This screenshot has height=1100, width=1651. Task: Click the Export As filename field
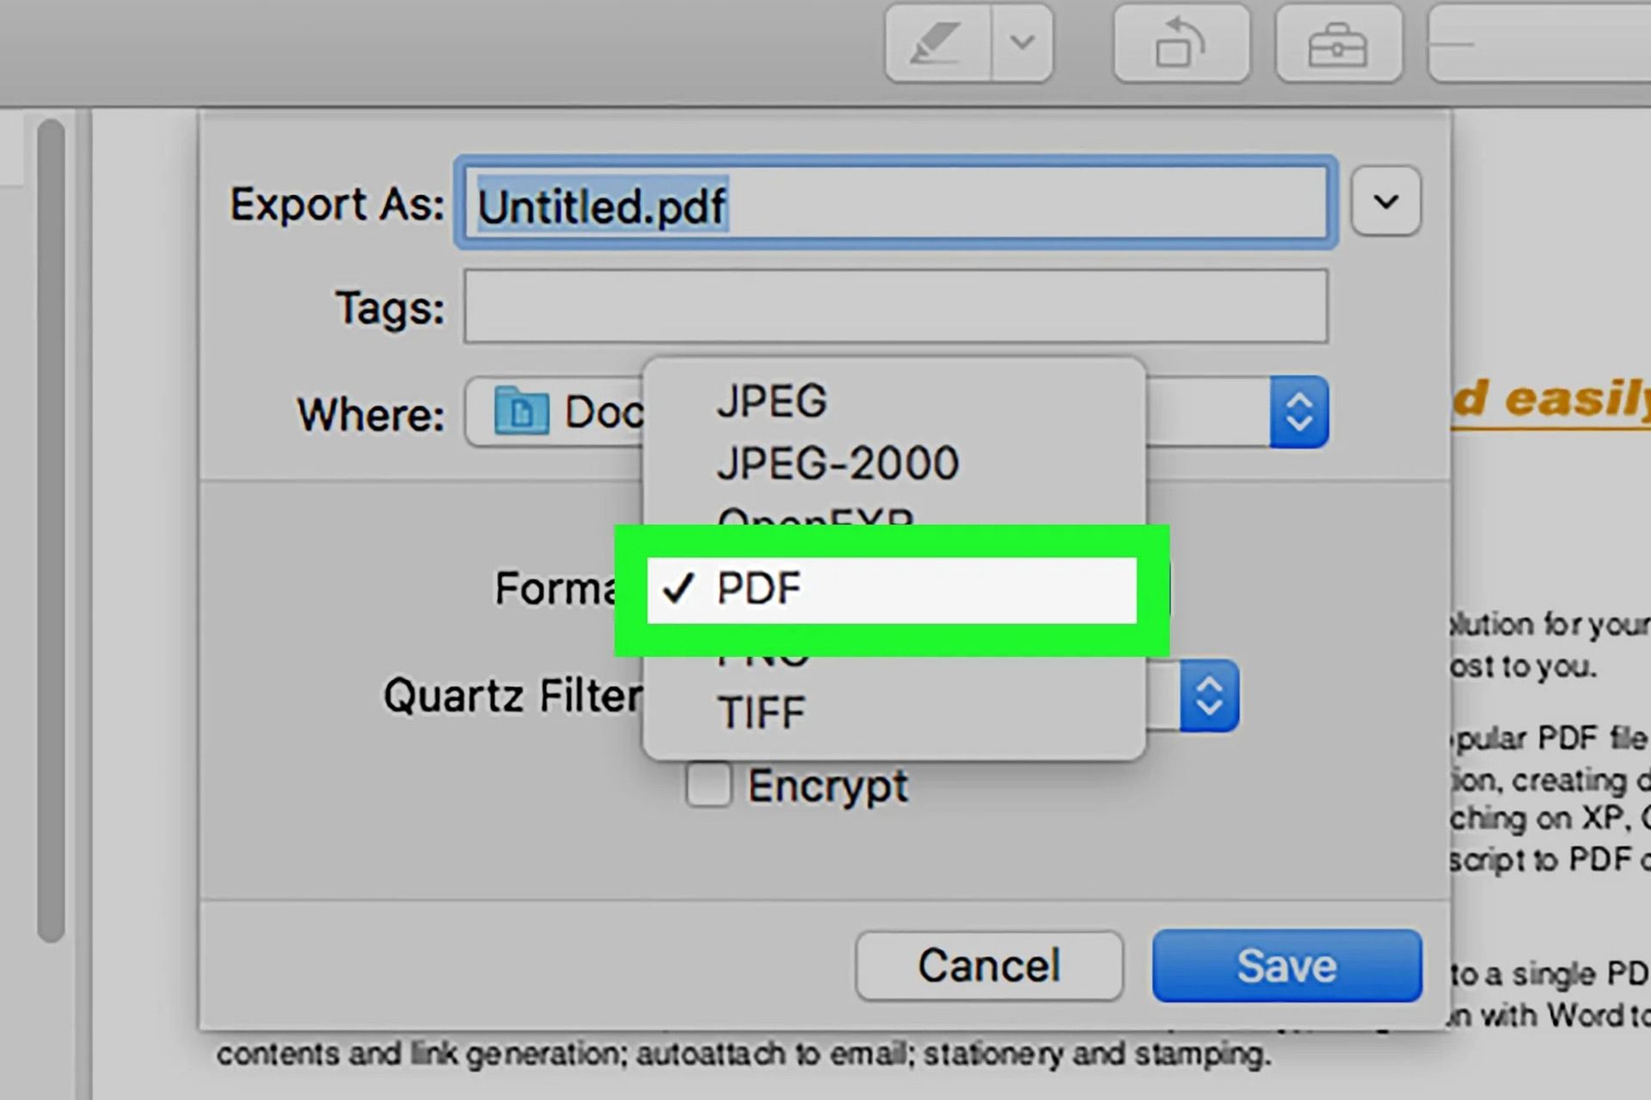click(x=895, y=203)
